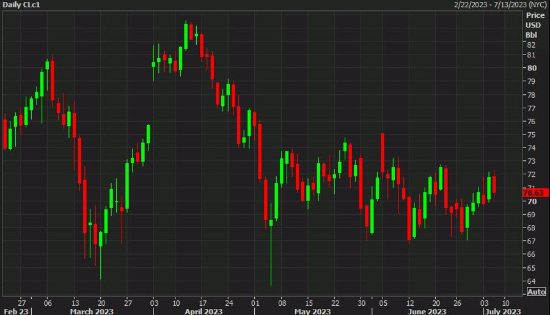The height and width of the screenshot is (315, 550).
Task: Click the 64 price axis label
Action: coord(531,281)
